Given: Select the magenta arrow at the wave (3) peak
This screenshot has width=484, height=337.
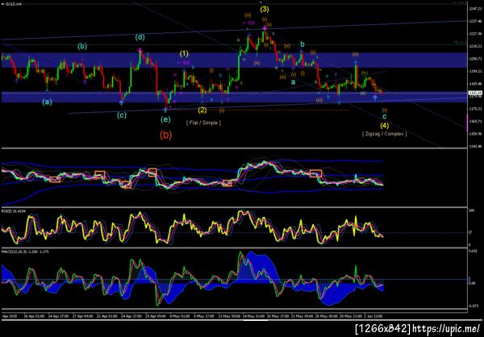Looking at the screenshot, I should tap(265, 27).
